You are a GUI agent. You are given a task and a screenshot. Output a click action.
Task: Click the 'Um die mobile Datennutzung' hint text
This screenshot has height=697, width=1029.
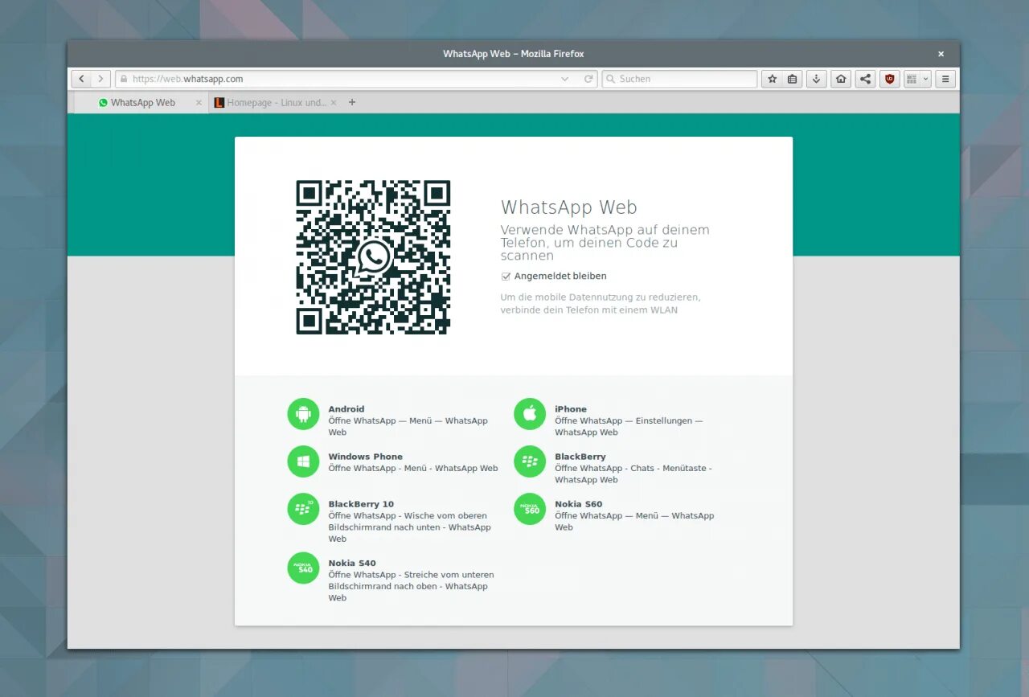click(600, 303)
